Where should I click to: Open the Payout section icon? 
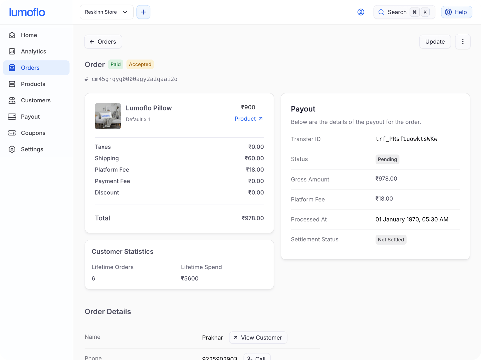[x=12, y=116]
